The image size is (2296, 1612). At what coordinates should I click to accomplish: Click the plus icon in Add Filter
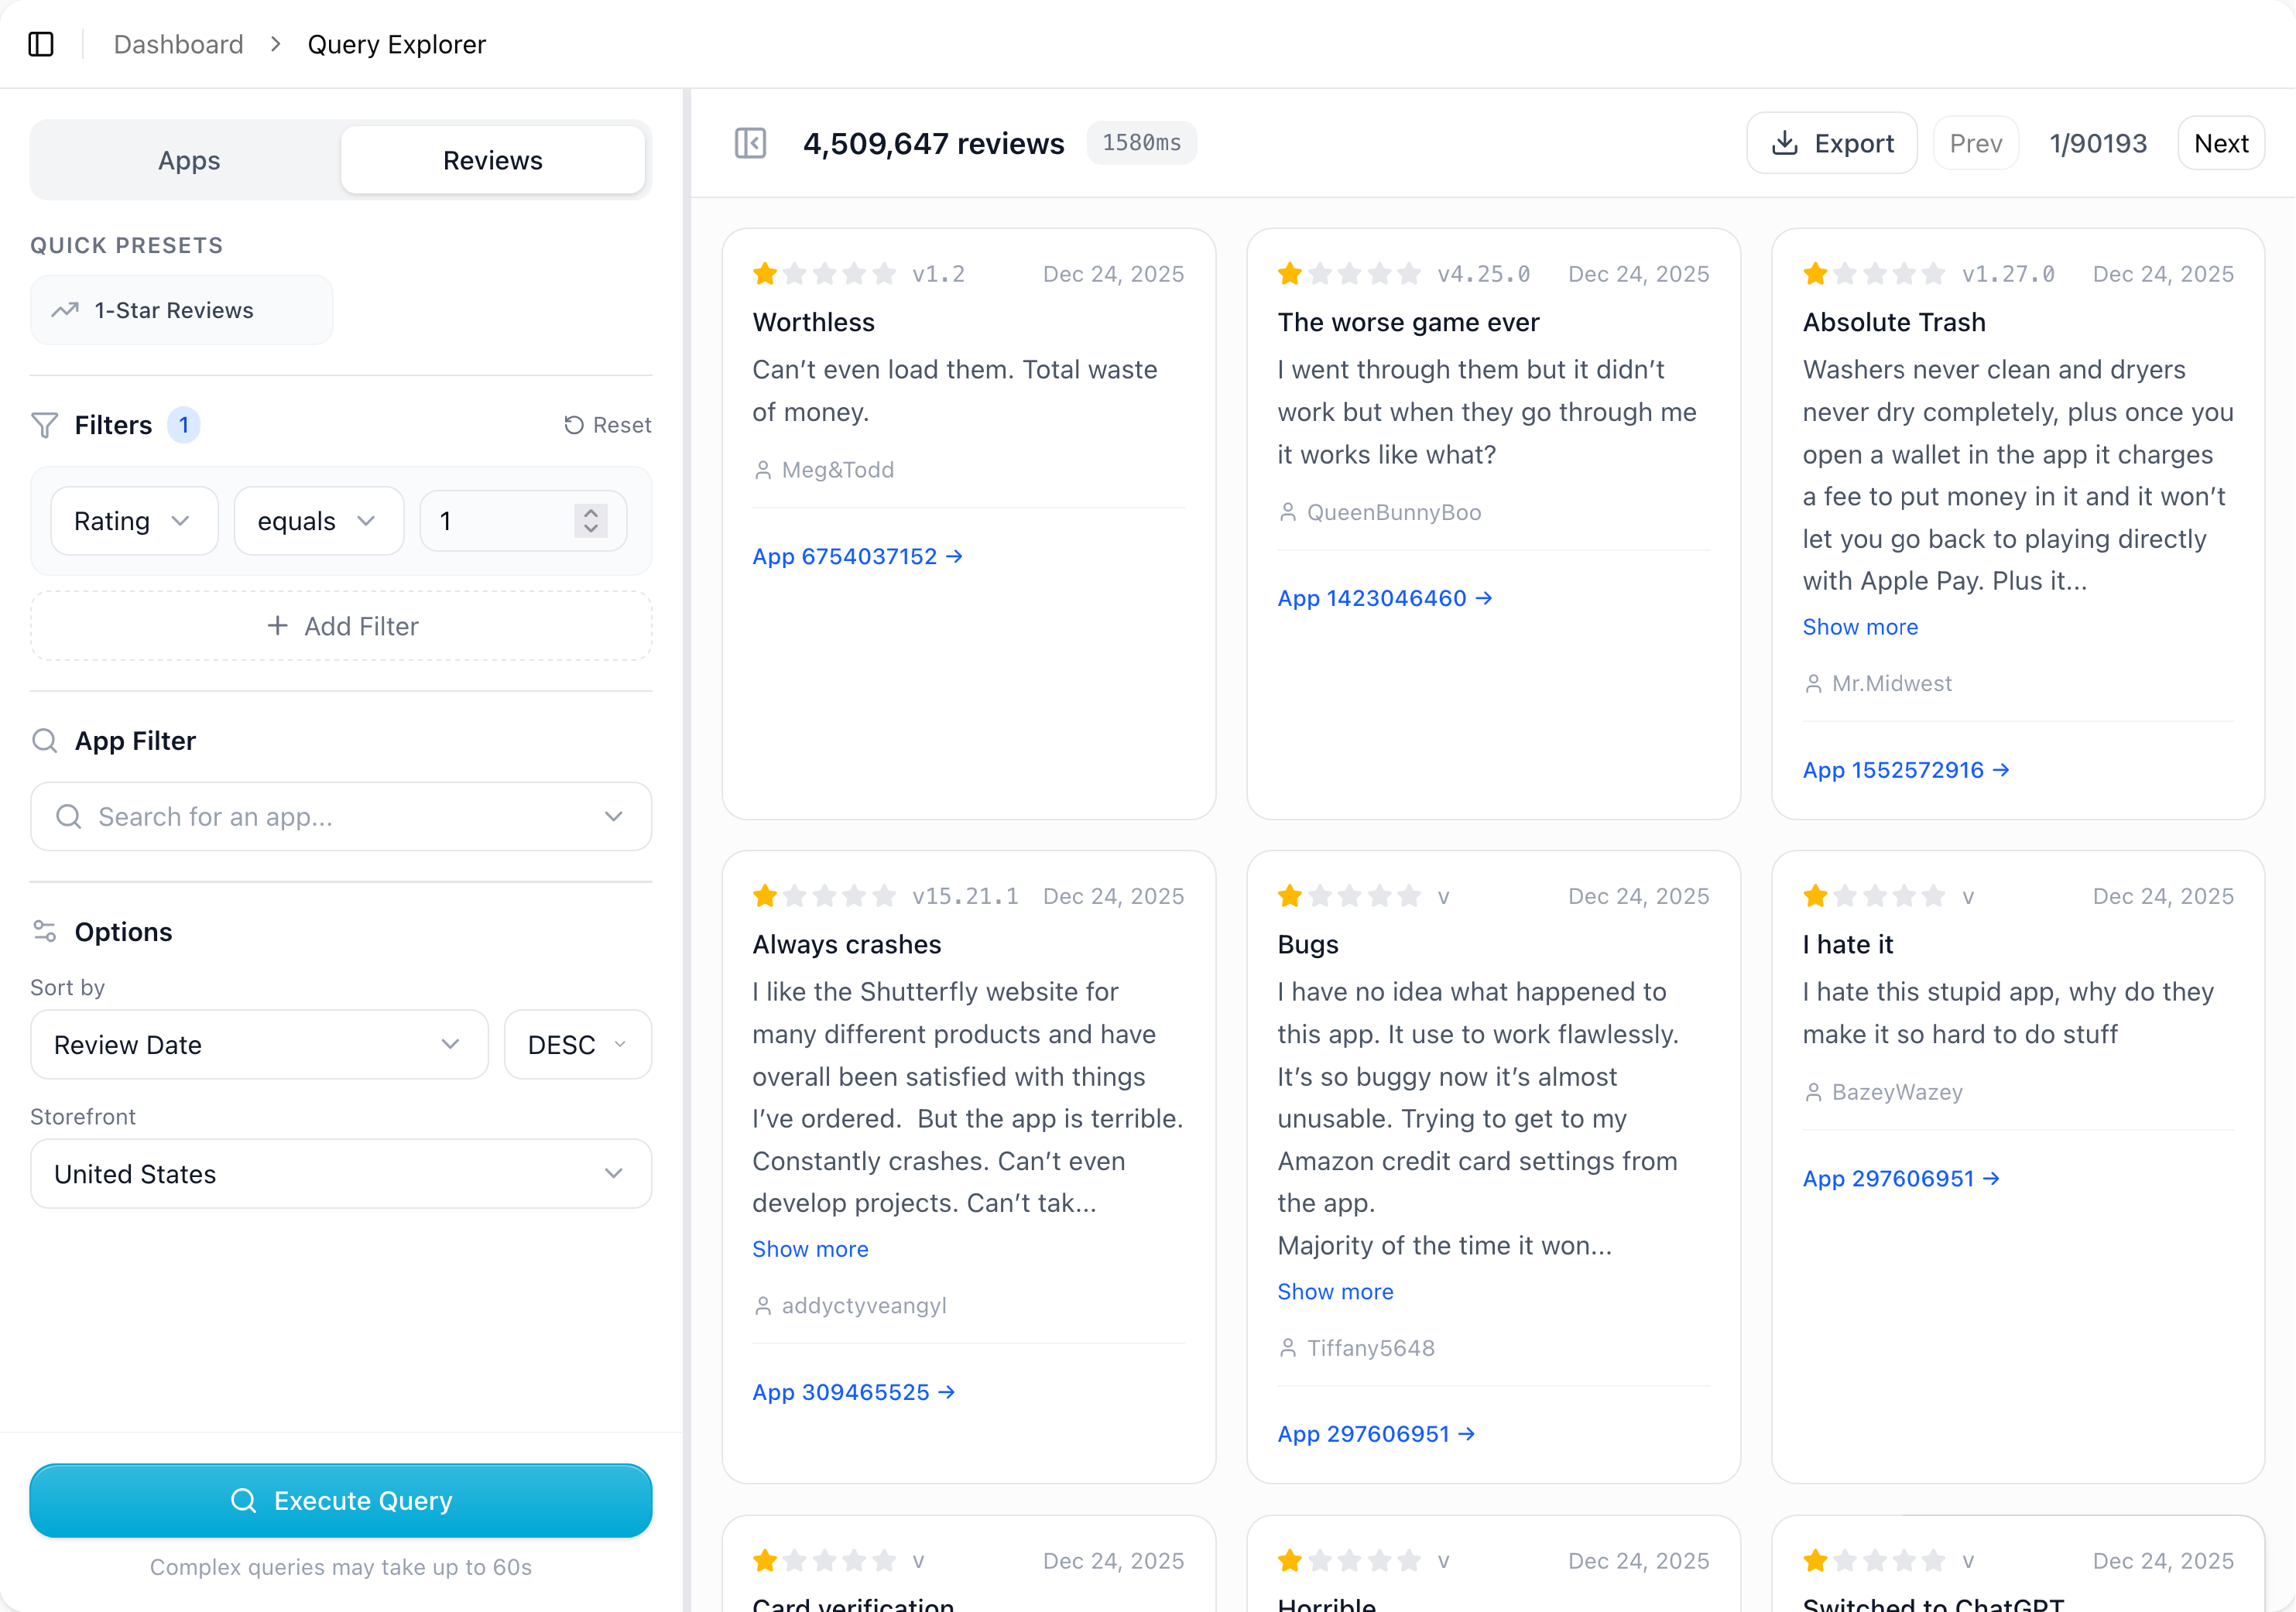pyautogui.click(x=278, y=626)
